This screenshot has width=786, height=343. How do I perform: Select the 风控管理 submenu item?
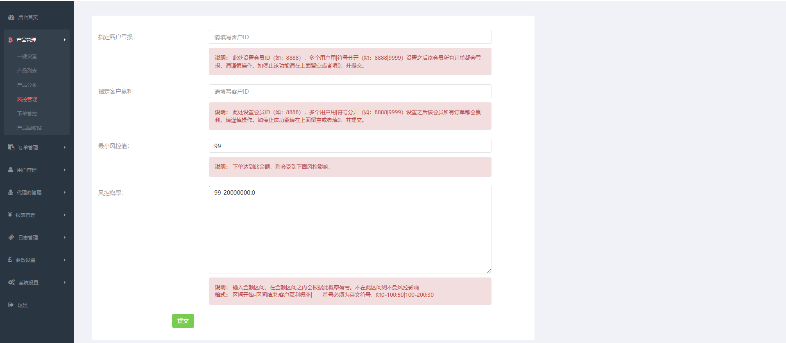point(27,99)
